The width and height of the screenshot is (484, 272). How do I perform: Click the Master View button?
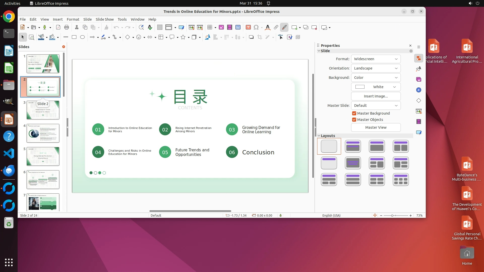[376, 127]
